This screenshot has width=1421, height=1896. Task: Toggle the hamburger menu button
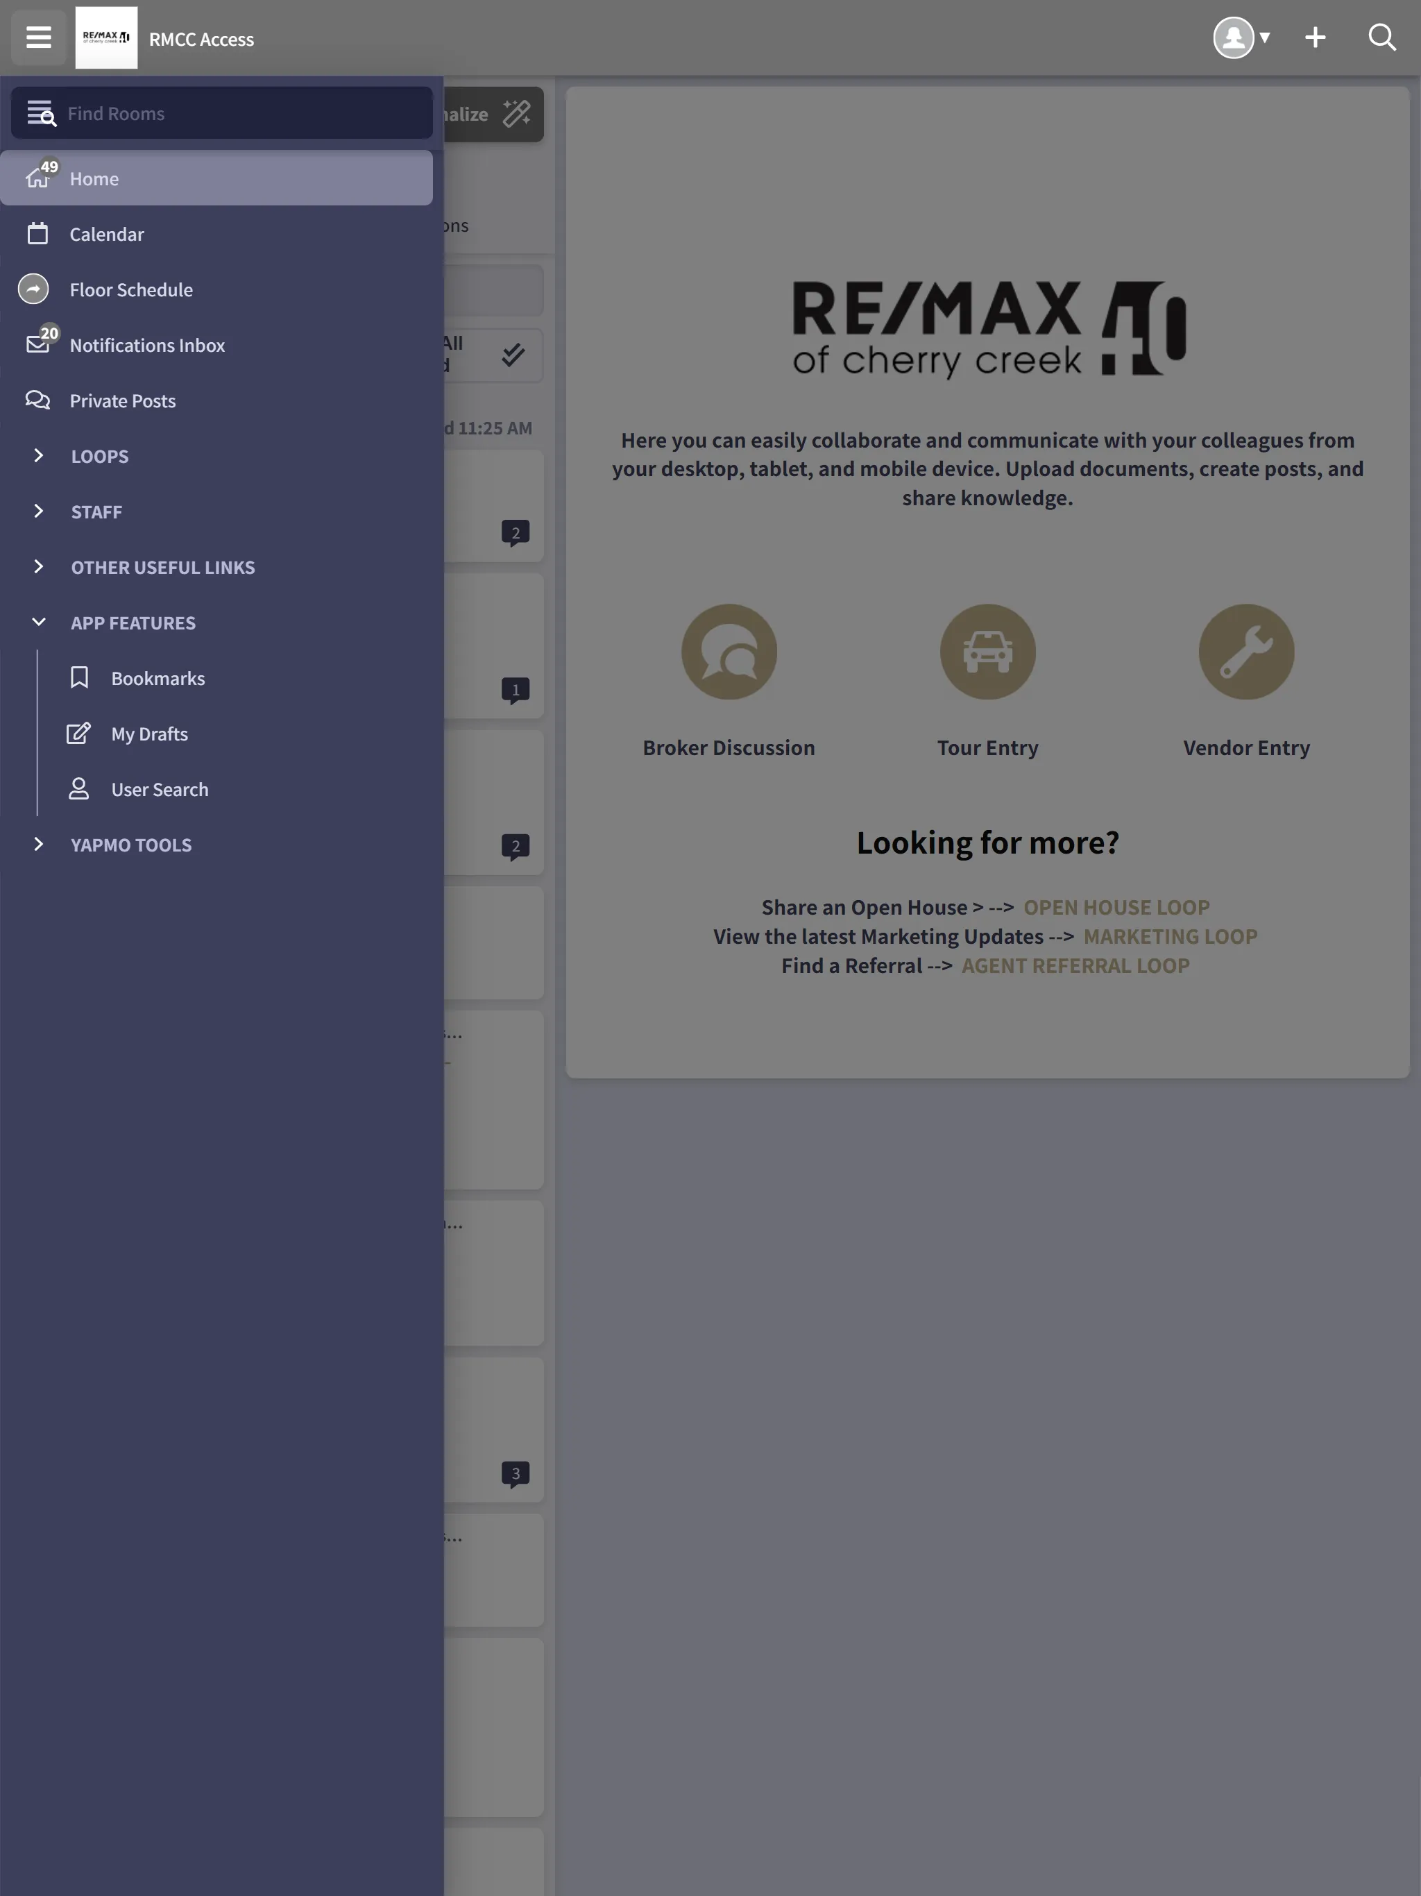[x=39, y=37]
